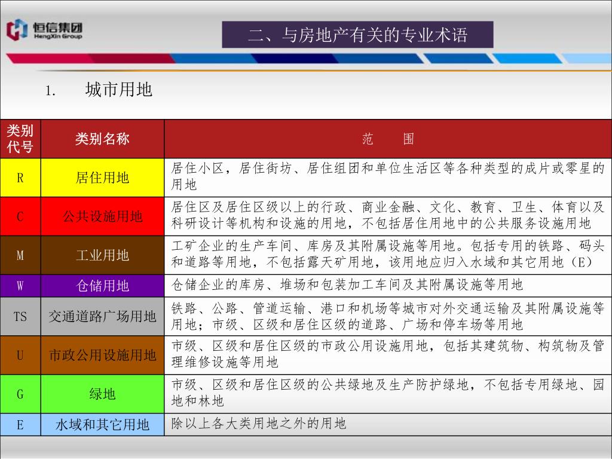Select the purple code cell 'W'
This screenshot has width=612, height=459.
pos(20,286)
